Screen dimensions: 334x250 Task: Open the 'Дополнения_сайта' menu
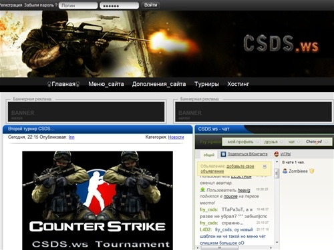point(159,84)
